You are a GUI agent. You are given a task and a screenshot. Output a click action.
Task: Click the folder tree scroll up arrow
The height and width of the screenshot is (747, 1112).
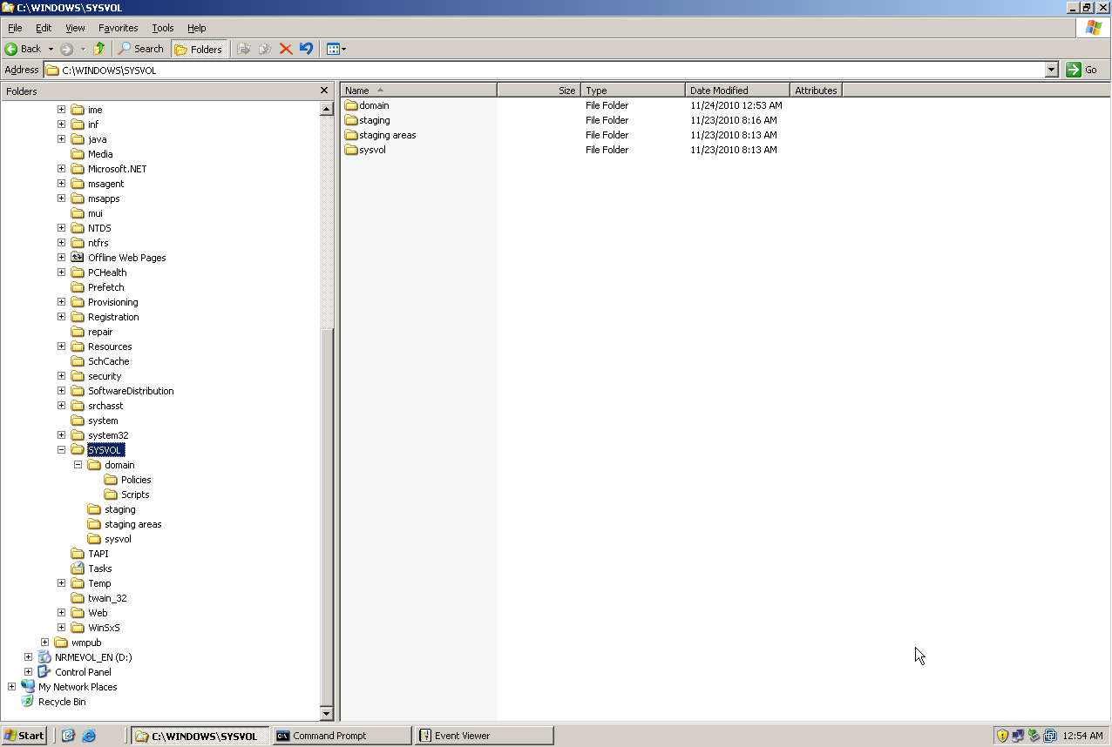(x=327, y=109)
